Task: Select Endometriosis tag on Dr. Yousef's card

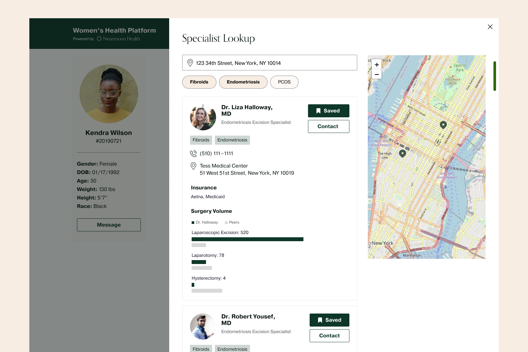Action: [232, 349]
